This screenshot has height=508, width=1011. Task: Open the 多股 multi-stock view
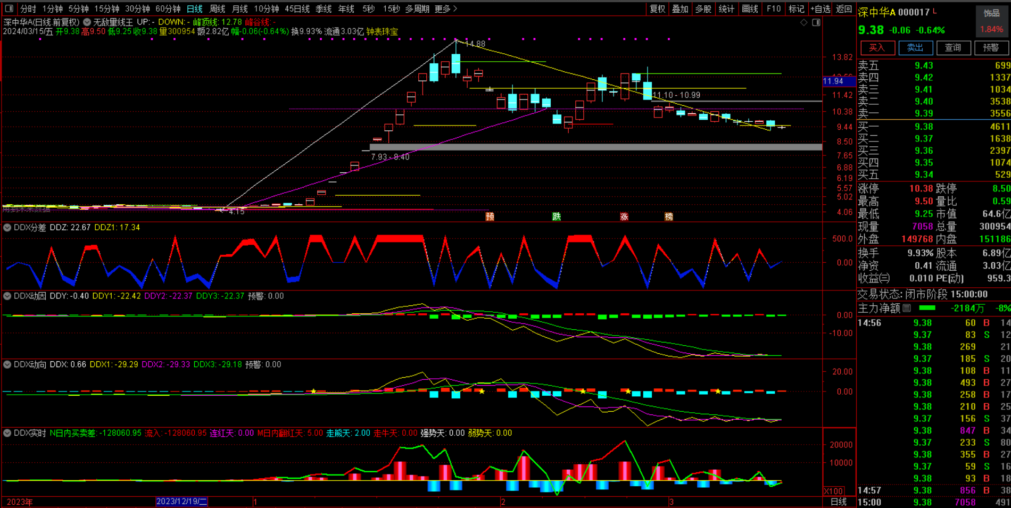tap(703, 9)
